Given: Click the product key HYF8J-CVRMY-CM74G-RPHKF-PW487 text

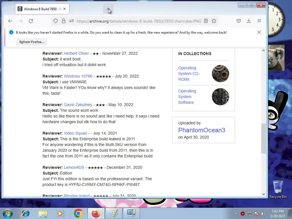Looking at the screenshot, I should click(x=104, y=184).
